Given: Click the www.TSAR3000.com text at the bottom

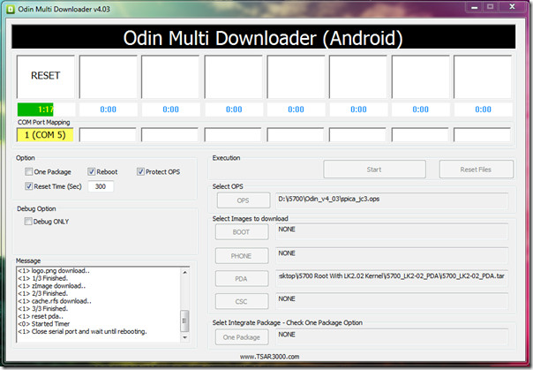Looking at the screenshot, I should [269, 357].
